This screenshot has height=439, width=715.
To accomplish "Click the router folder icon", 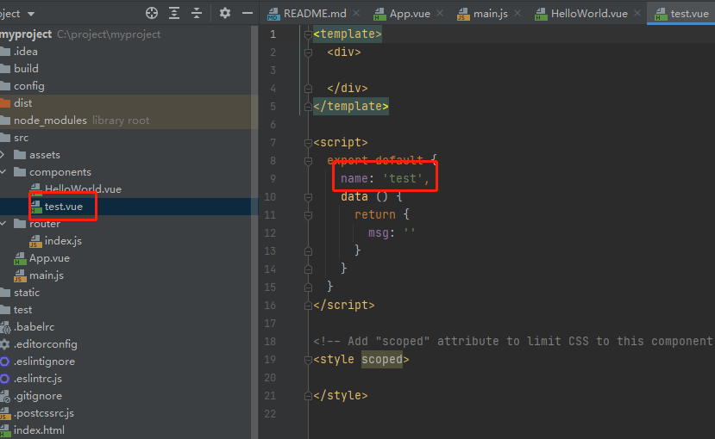I will [x=20, y=223].
